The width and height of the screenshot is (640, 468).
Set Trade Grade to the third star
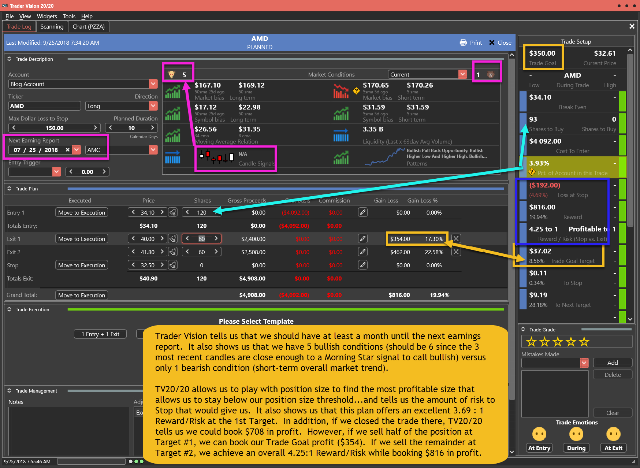point(558,342)
